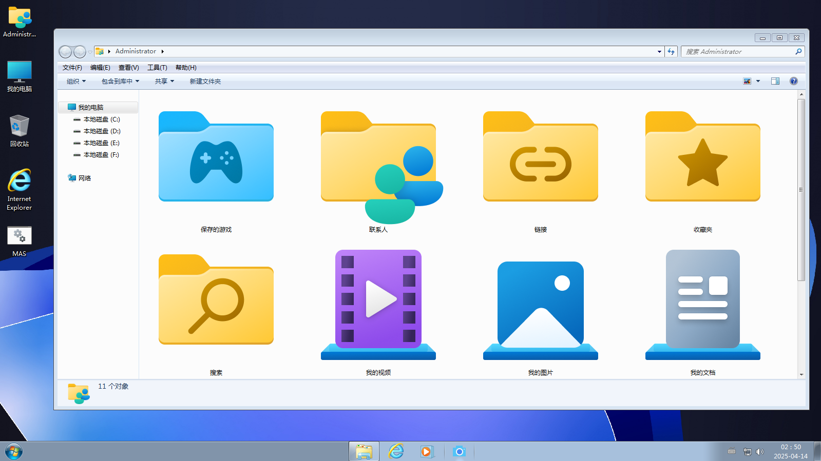Select the 我的电脑 desktop icon
The width and height of the screenshot is (821, 461).
(20, 76)
